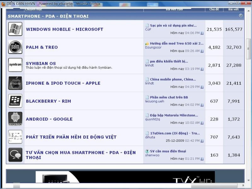Open WINDOWS MOBILE - MICROSOFT forum link

(65, 29)
